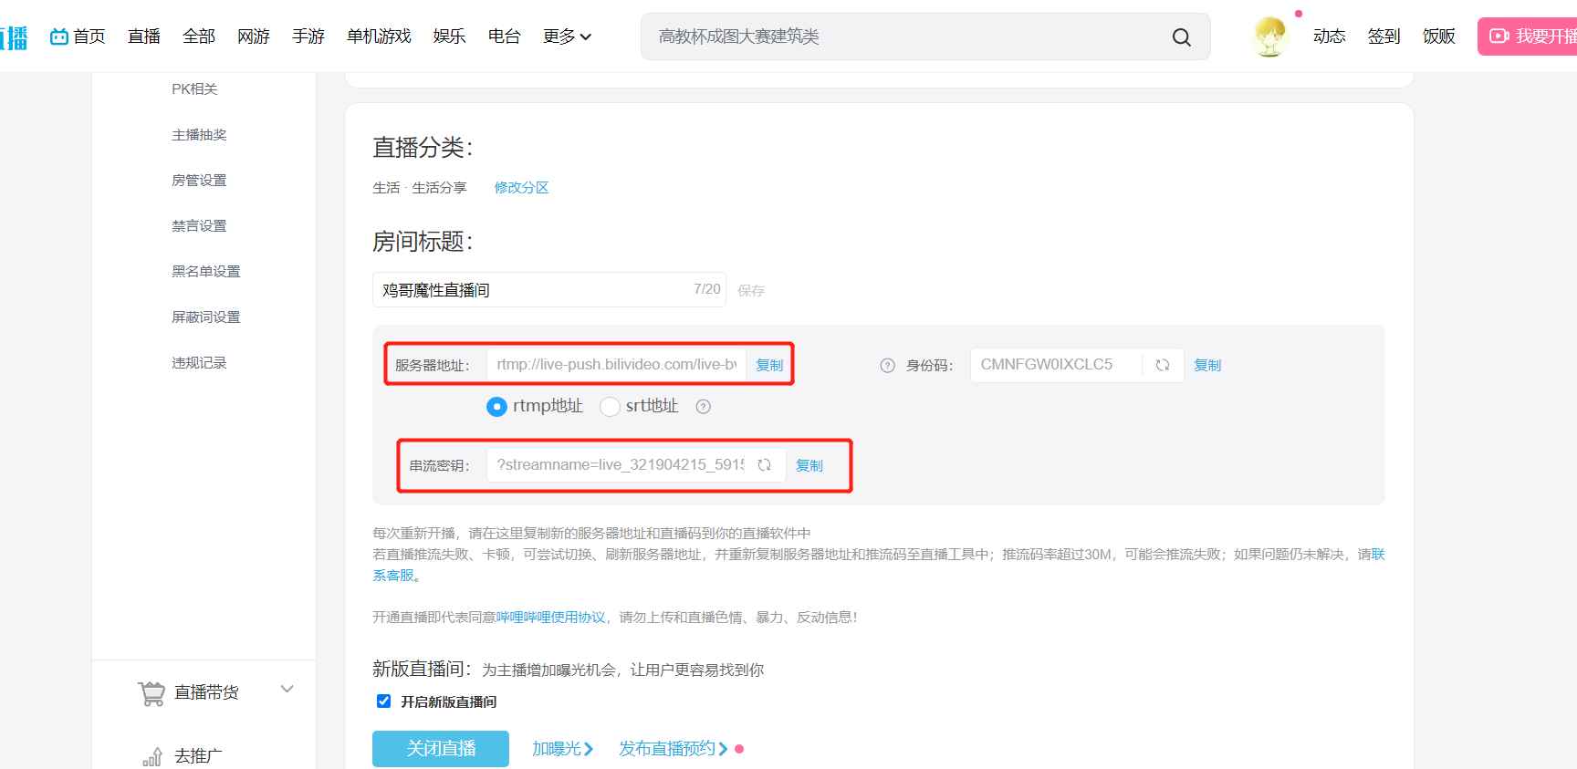Screen dimensions: 1577x769
Task: Refresh the identity code icon
Action: click(1162, 365)
